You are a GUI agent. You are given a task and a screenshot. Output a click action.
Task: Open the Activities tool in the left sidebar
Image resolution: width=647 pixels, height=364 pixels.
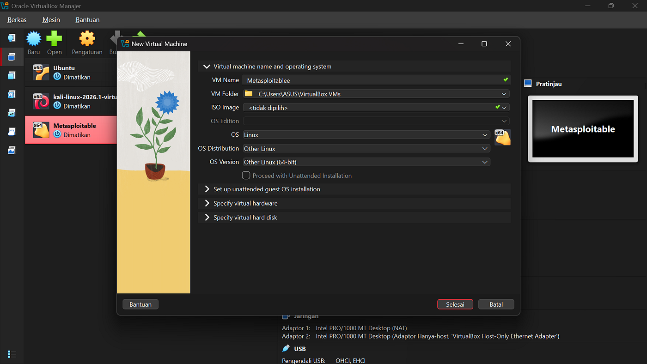tap(12, 150)
